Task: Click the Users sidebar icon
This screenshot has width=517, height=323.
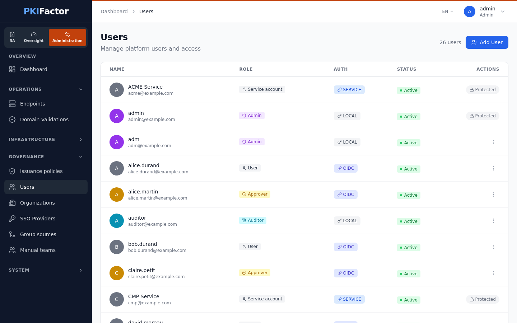Action: (x=12, y=187)
